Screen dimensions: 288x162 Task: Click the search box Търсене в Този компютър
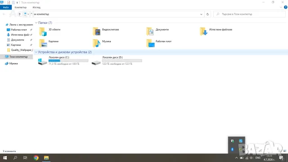click(x=249, y=14)
